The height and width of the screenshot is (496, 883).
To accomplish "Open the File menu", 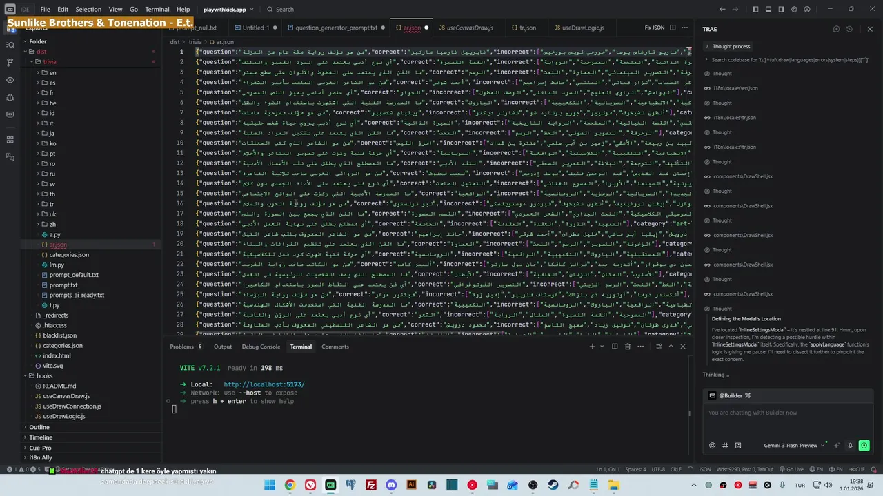I will pyautogui.click(x=45, y=10).
